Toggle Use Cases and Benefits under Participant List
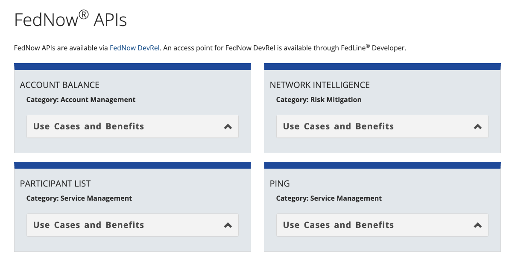This screenshot has width=512, height=260. click(x=132, y=225)
